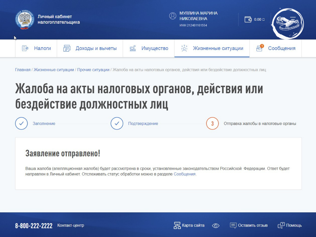Click the Сообщения envelope icon with badge
This screenshot has height=237, width=316.
click(260, 48)
